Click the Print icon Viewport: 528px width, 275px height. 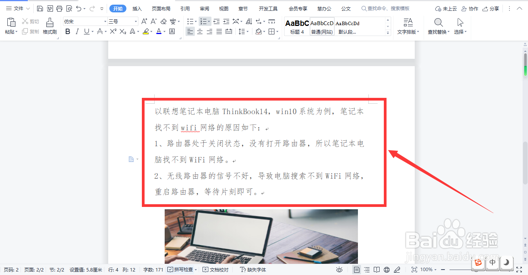(59, 9)
